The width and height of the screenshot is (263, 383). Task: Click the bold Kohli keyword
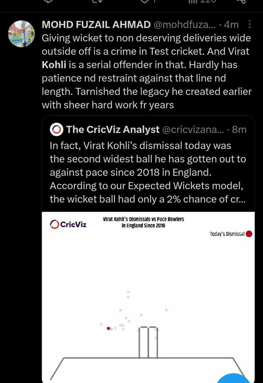click(54, 65)
